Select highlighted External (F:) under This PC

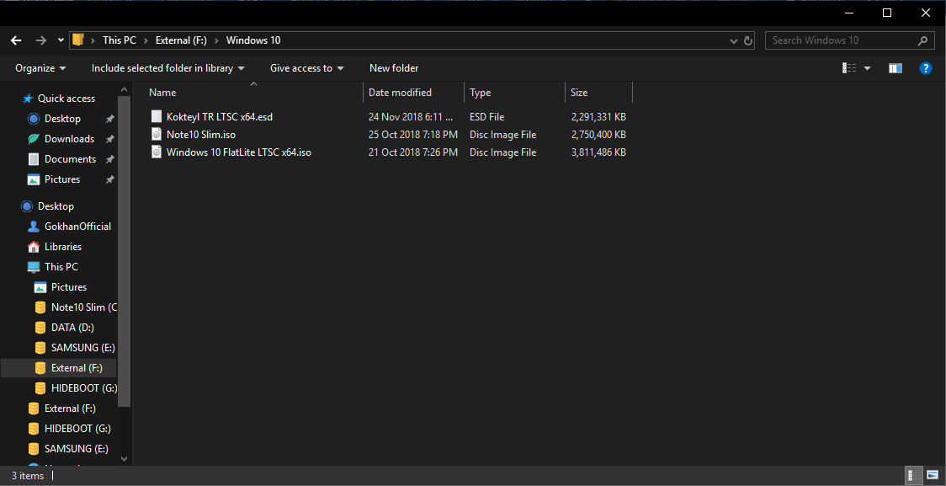pyautogui.click(x=77, y=368)
